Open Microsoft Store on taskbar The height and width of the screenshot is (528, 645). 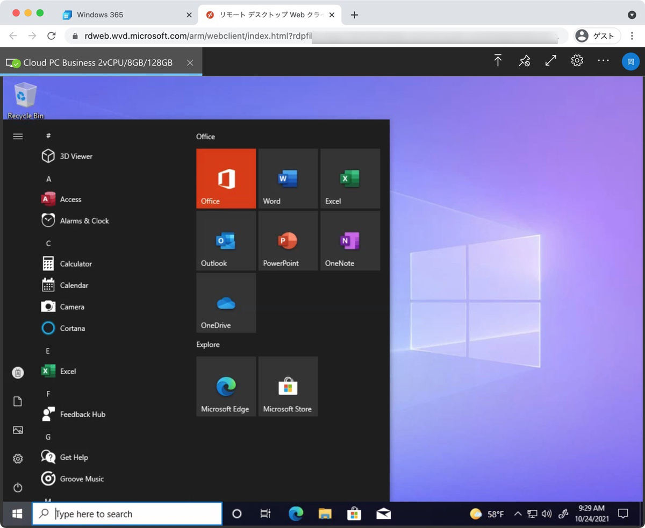354,514
